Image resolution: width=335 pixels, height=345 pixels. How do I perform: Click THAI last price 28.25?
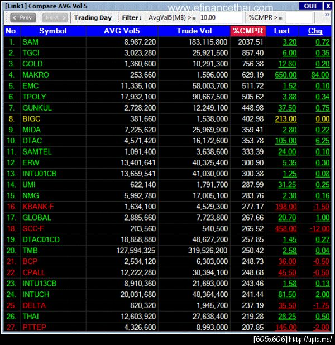tap(287, 317)
